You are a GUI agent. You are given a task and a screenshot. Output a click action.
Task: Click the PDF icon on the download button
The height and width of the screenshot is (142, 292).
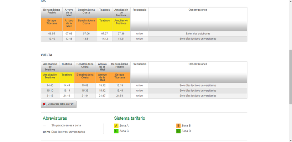45,104
